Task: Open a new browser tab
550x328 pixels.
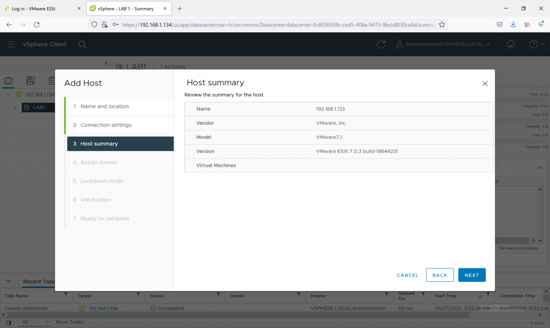Action: pyautogui.click(x=179, y=9)
